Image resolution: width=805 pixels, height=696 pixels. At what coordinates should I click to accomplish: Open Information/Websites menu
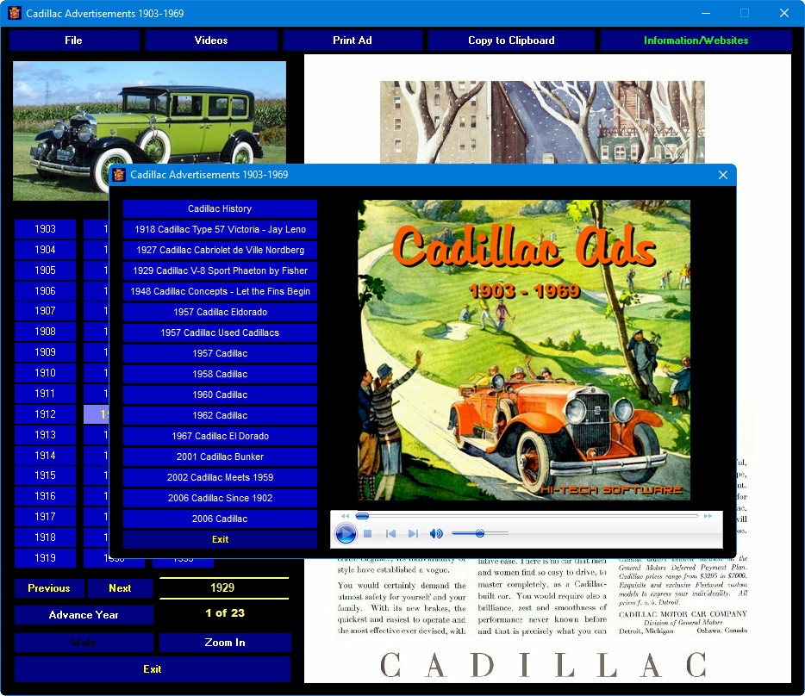696,40
